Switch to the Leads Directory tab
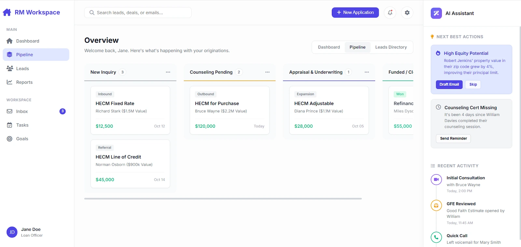521x247 pixels. pyautogui.click(x=391, y=47)
